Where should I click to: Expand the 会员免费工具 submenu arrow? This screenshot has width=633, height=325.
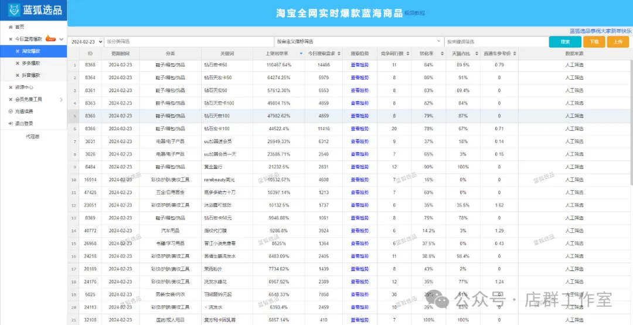(62, 100)
